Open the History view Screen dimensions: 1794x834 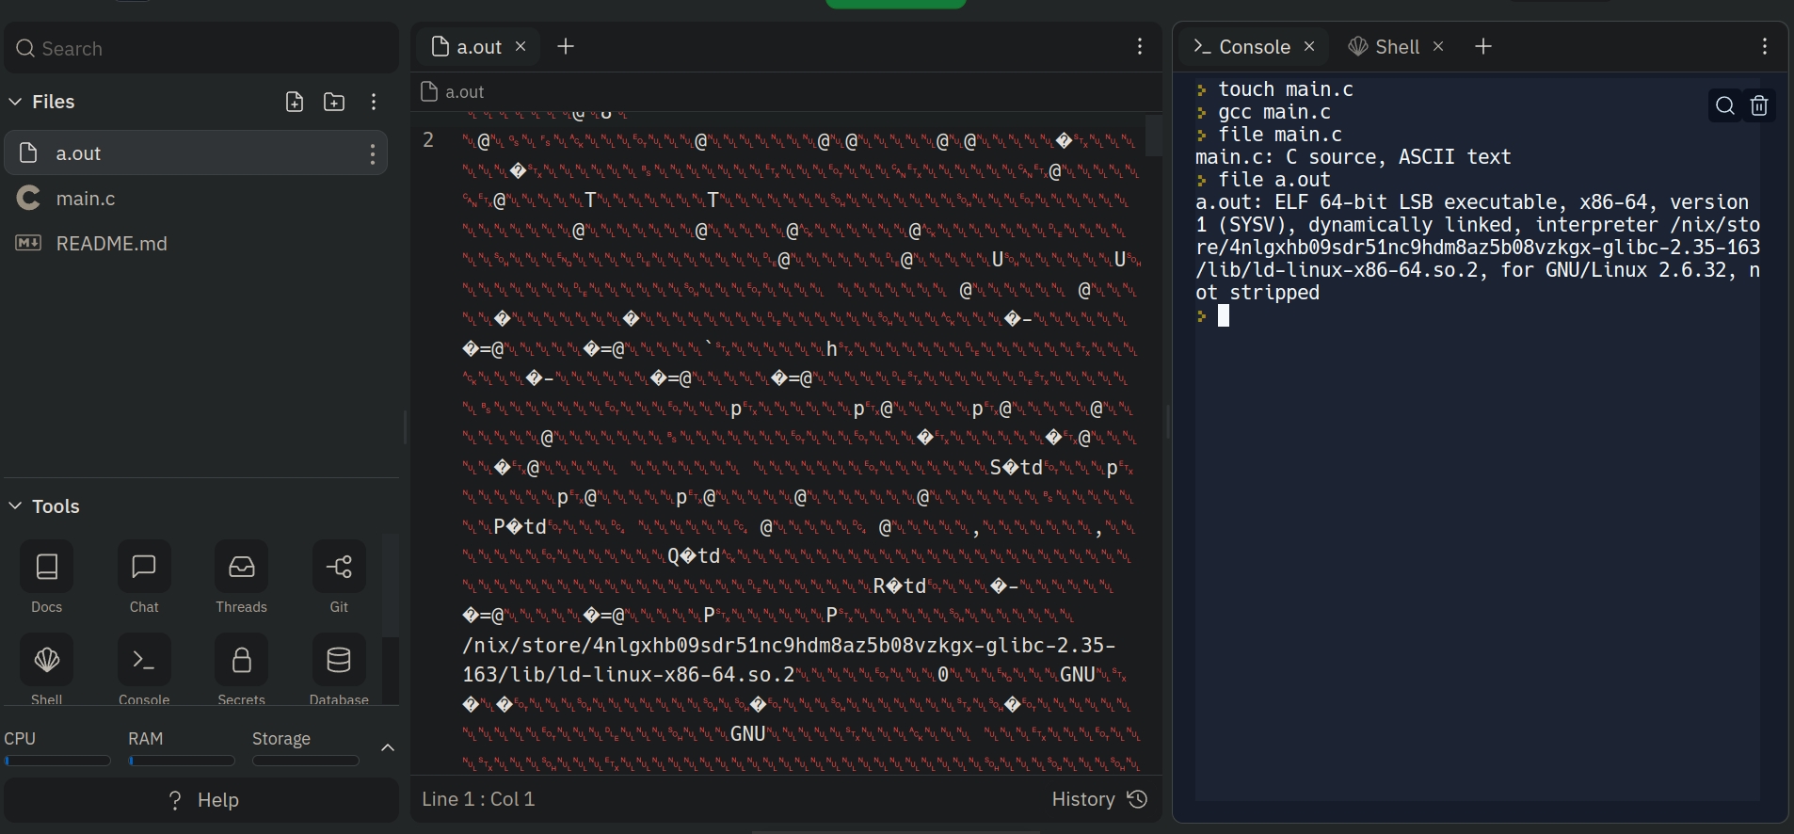(x=1098, y=799)
